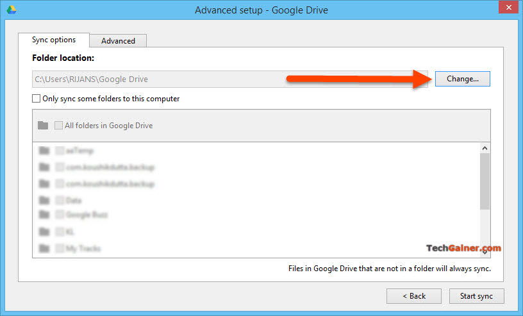Screen dimensions: 523x316
Task: Select the Sync options tab
Action: coord(54,40)
